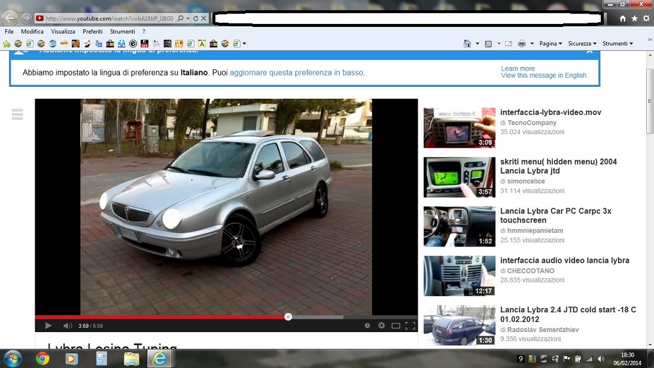
Task: Refresh the page from the address bar
Action: tap(195, 19)
